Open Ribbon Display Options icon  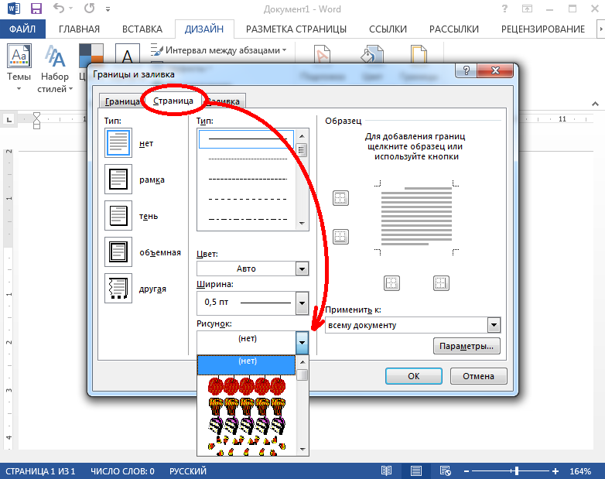[527, 9]
